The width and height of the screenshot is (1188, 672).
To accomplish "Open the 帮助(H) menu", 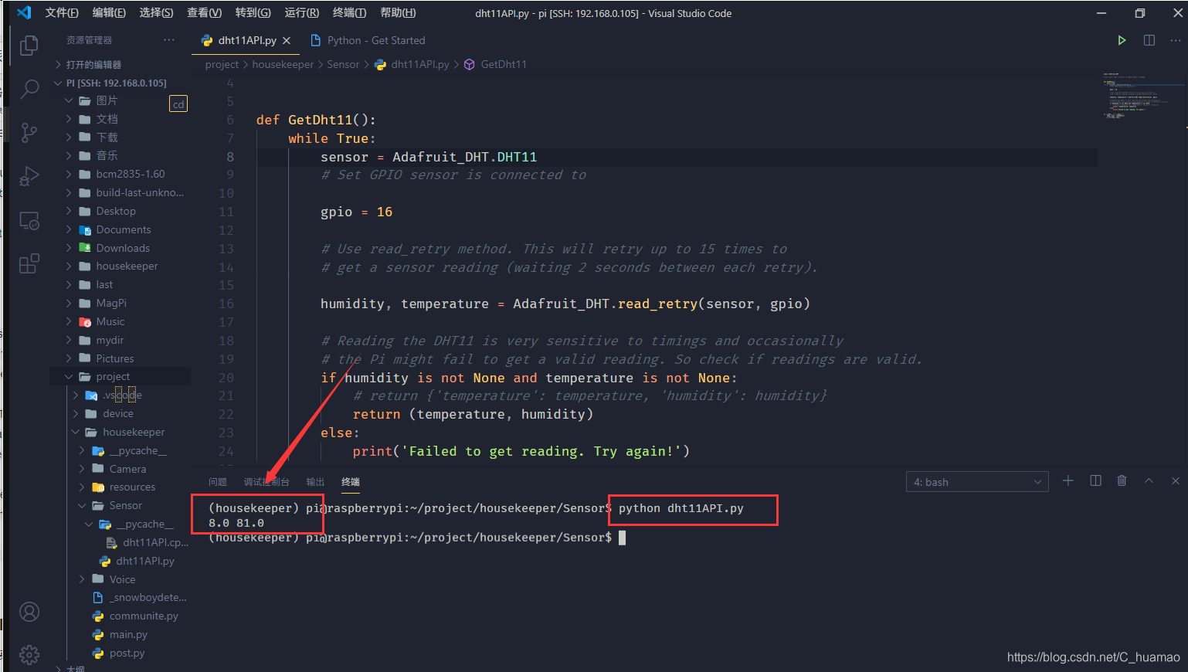I will pyautogui.click(x=398, y=12).
